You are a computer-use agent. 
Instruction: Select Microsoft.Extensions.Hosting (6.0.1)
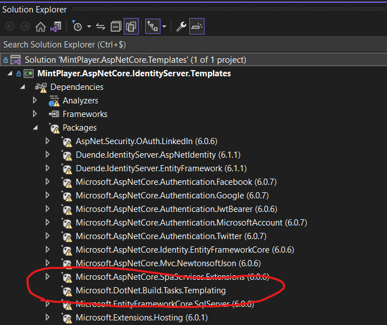142,318
